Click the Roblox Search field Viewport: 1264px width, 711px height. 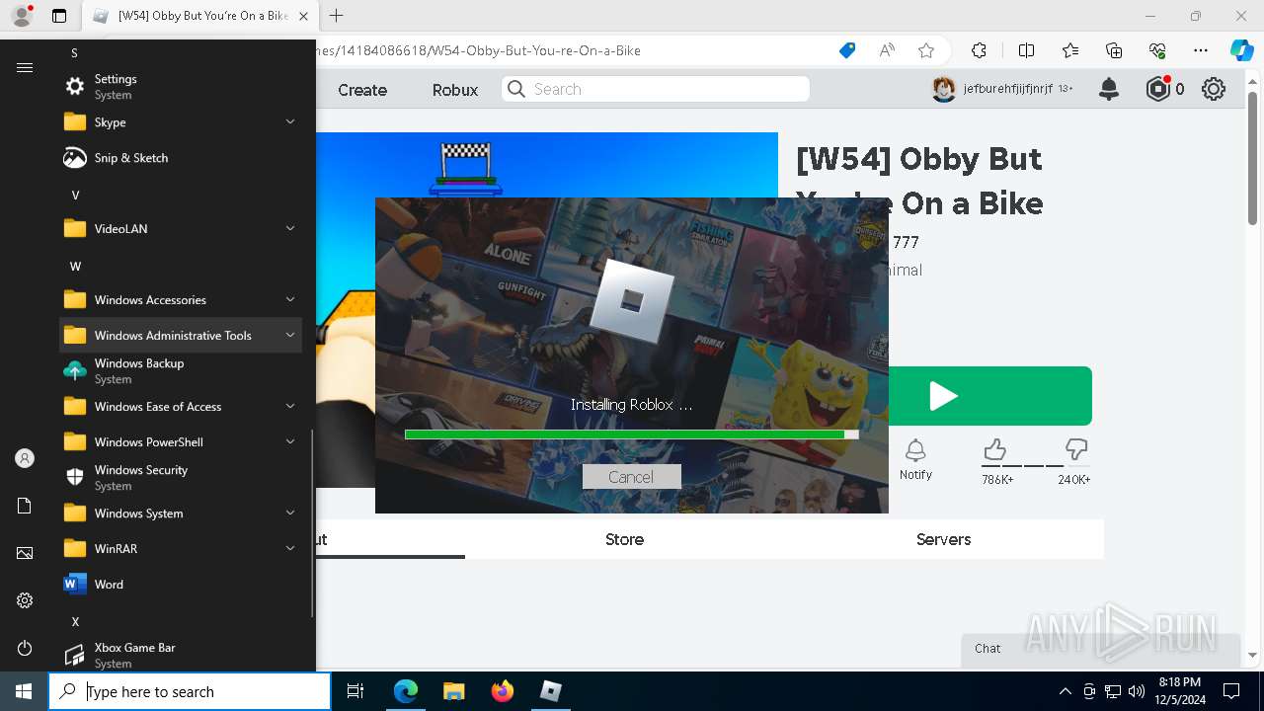656,89
